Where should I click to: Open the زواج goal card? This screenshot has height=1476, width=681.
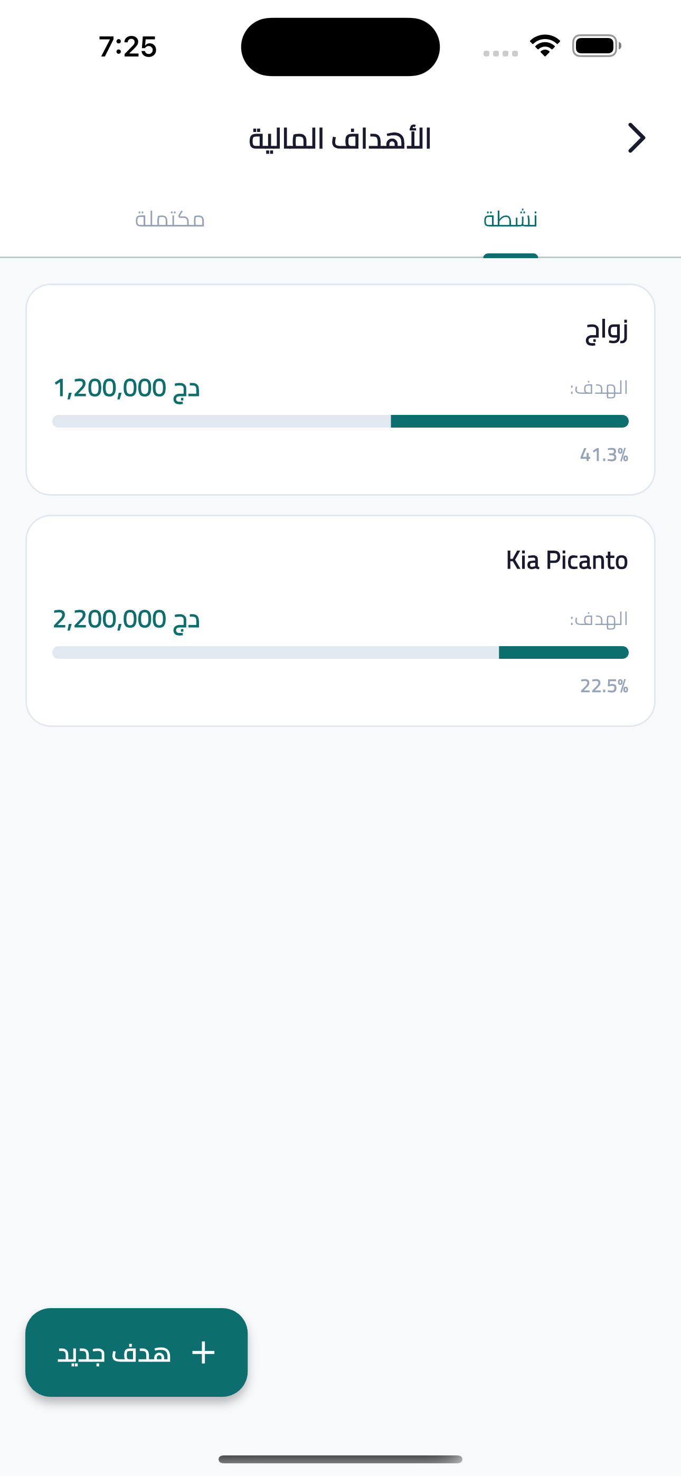click(x=340, y=390)
